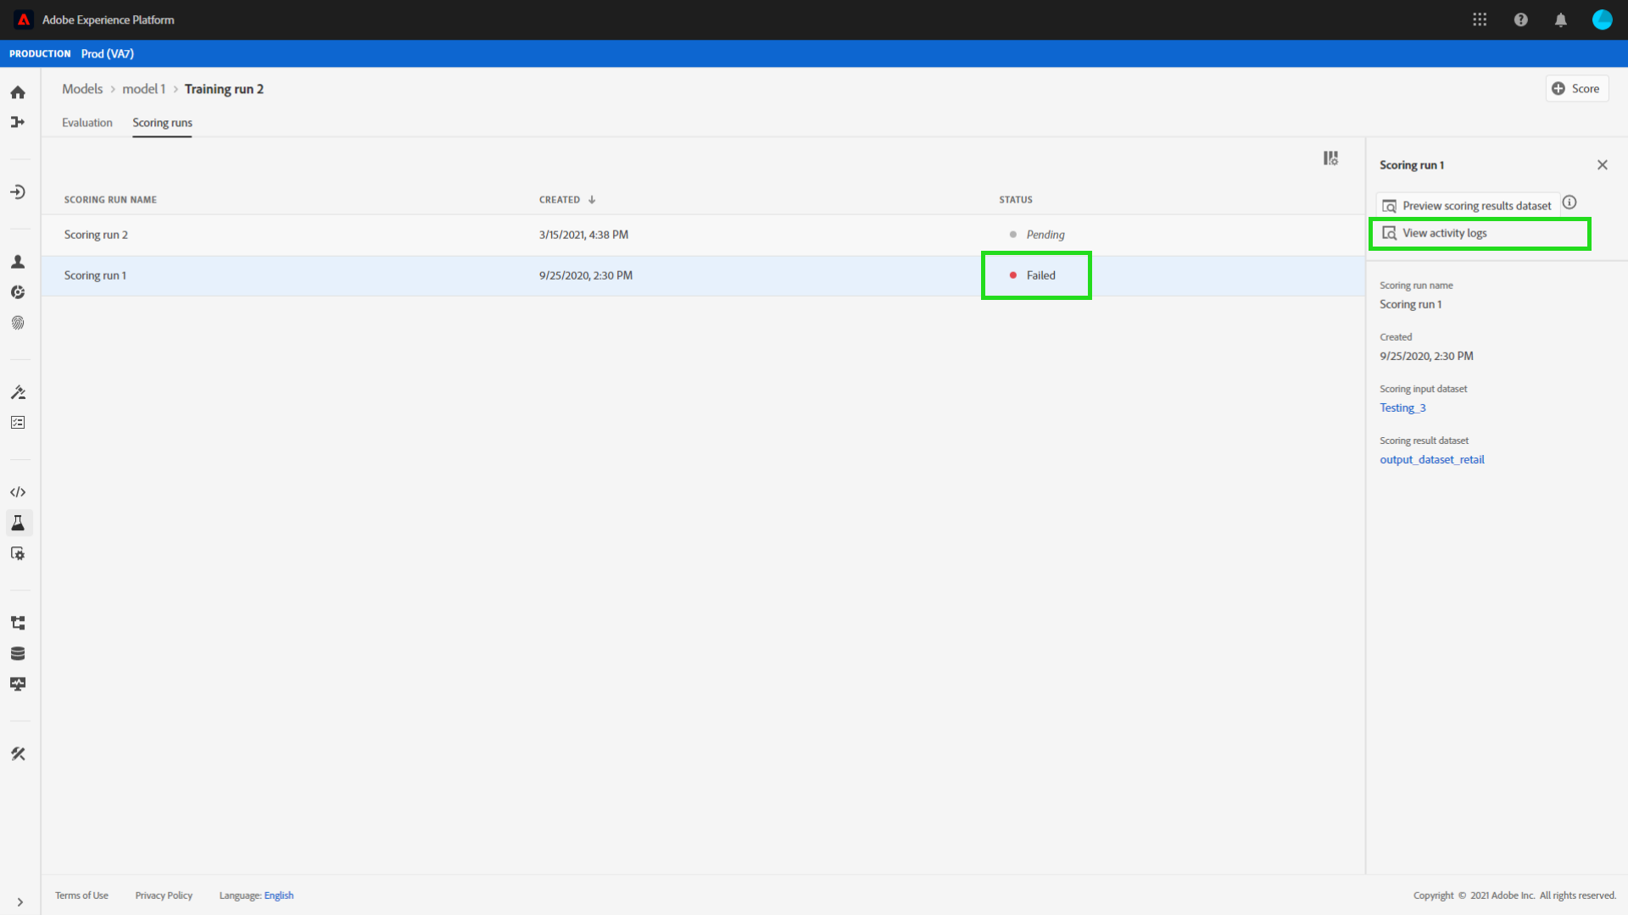Open the output_dataset_retail link
Viewport: 1628px width, 915px height.
coord(1431,460)
